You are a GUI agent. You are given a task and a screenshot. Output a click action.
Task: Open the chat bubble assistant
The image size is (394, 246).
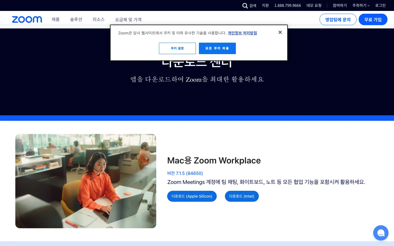[381, 233]
